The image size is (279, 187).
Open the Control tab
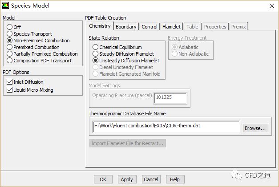pos(150,27)
